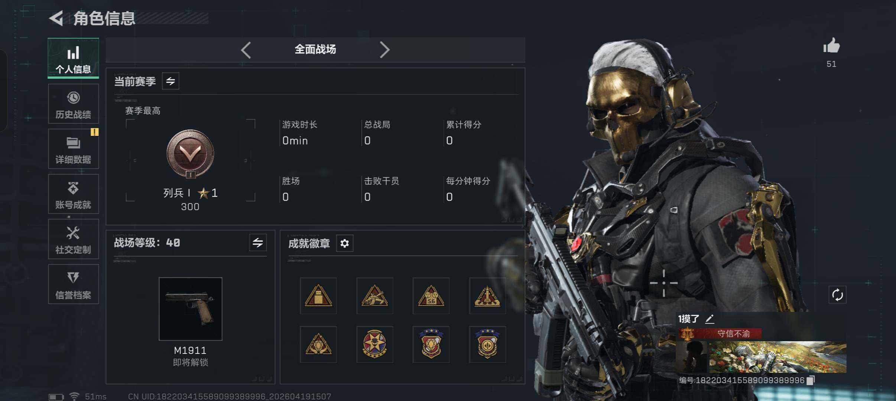The width and height of the screenshot is (896, 401).
Task: Go to the 社交定制 section
Action: pyautogui.click(x=74, y=239)
